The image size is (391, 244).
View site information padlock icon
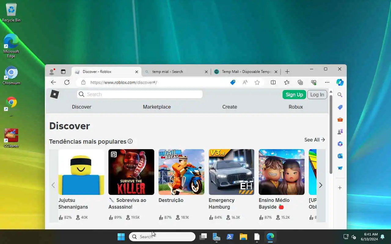coord(83,82)
